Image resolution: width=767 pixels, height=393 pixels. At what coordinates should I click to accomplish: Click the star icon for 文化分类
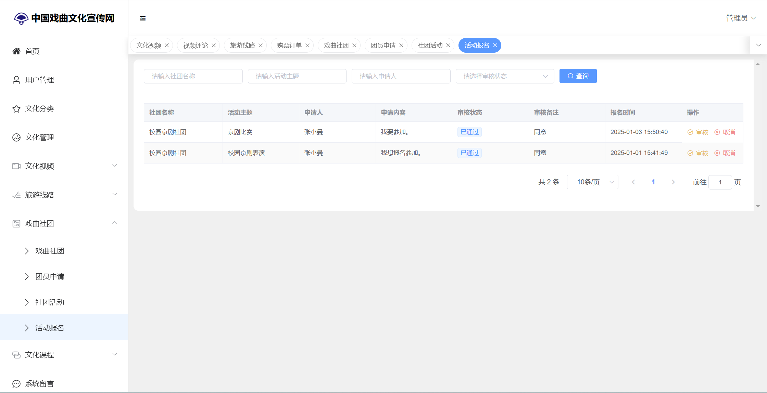tap(16, 109)
